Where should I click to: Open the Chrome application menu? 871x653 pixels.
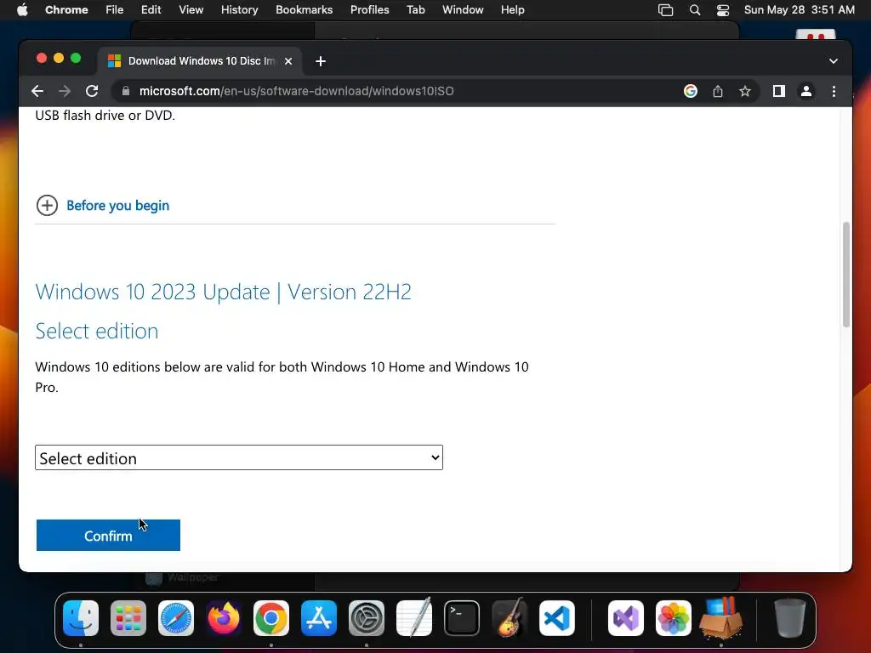tap(66, 10)
